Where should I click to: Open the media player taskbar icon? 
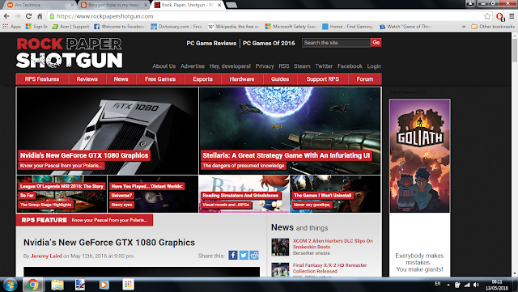[104, 285]
